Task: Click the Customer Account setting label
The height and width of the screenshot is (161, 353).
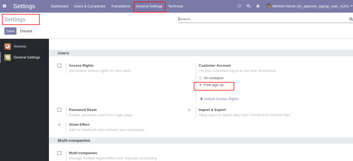Action: (x=215, y=66)
